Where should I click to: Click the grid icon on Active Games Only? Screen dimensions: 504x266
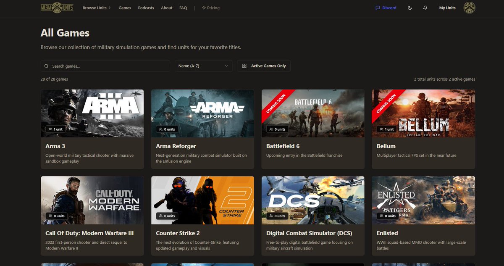(x=244, y=66)
